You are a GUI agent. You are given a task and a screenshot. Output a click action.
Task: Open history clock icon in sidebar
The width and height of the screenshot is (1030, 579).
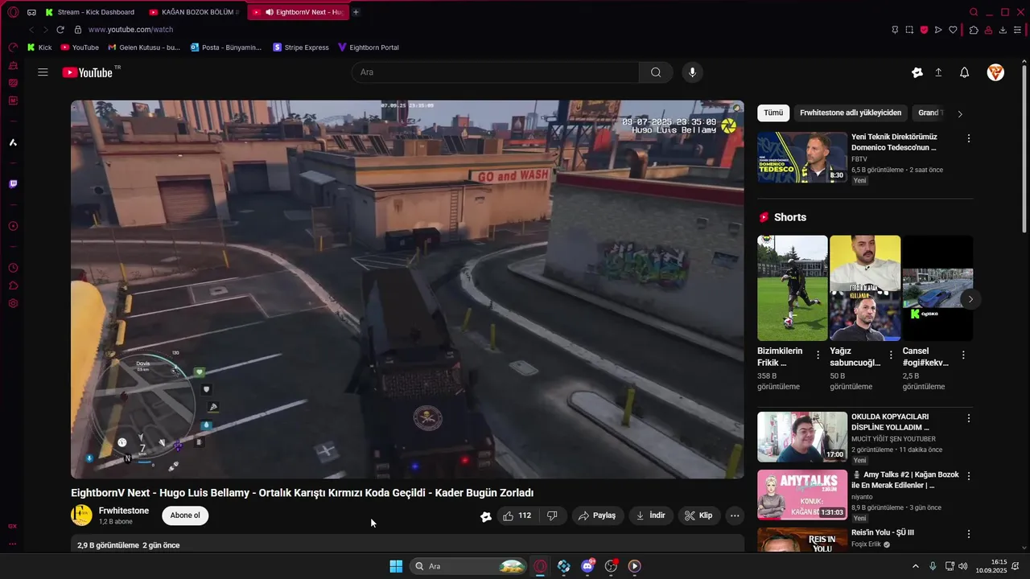click(13, 268)
